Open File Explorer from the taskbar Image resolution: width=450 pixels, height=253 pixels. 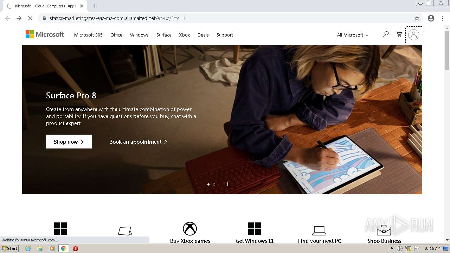(40, 248)
